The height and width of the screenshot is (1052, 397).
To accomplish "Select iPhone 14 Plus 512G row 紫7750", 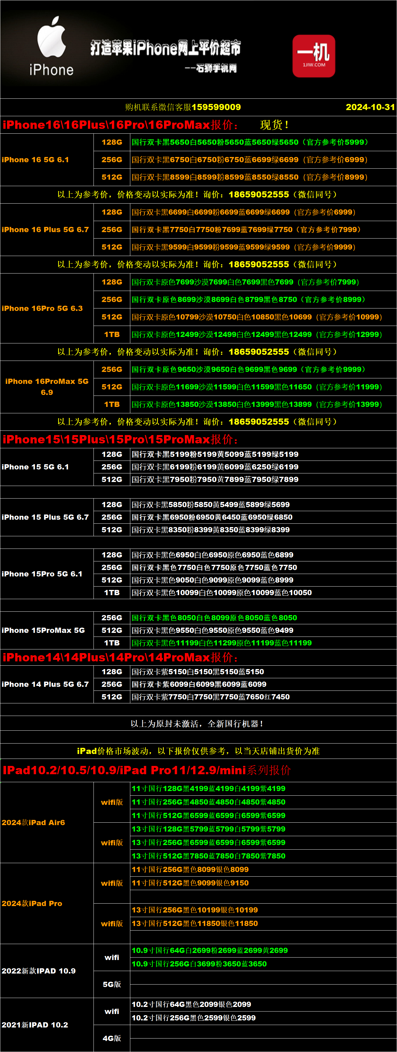I will pos(263,697).
